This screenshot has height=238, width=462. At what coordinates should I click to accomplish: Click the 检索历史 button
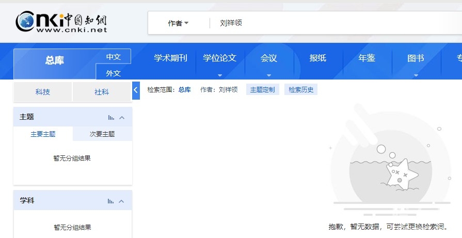301,89
